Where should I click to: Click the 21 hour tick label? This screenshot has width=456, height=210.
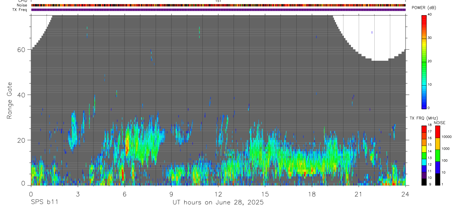pyautogui.click(x=359, y=194)
